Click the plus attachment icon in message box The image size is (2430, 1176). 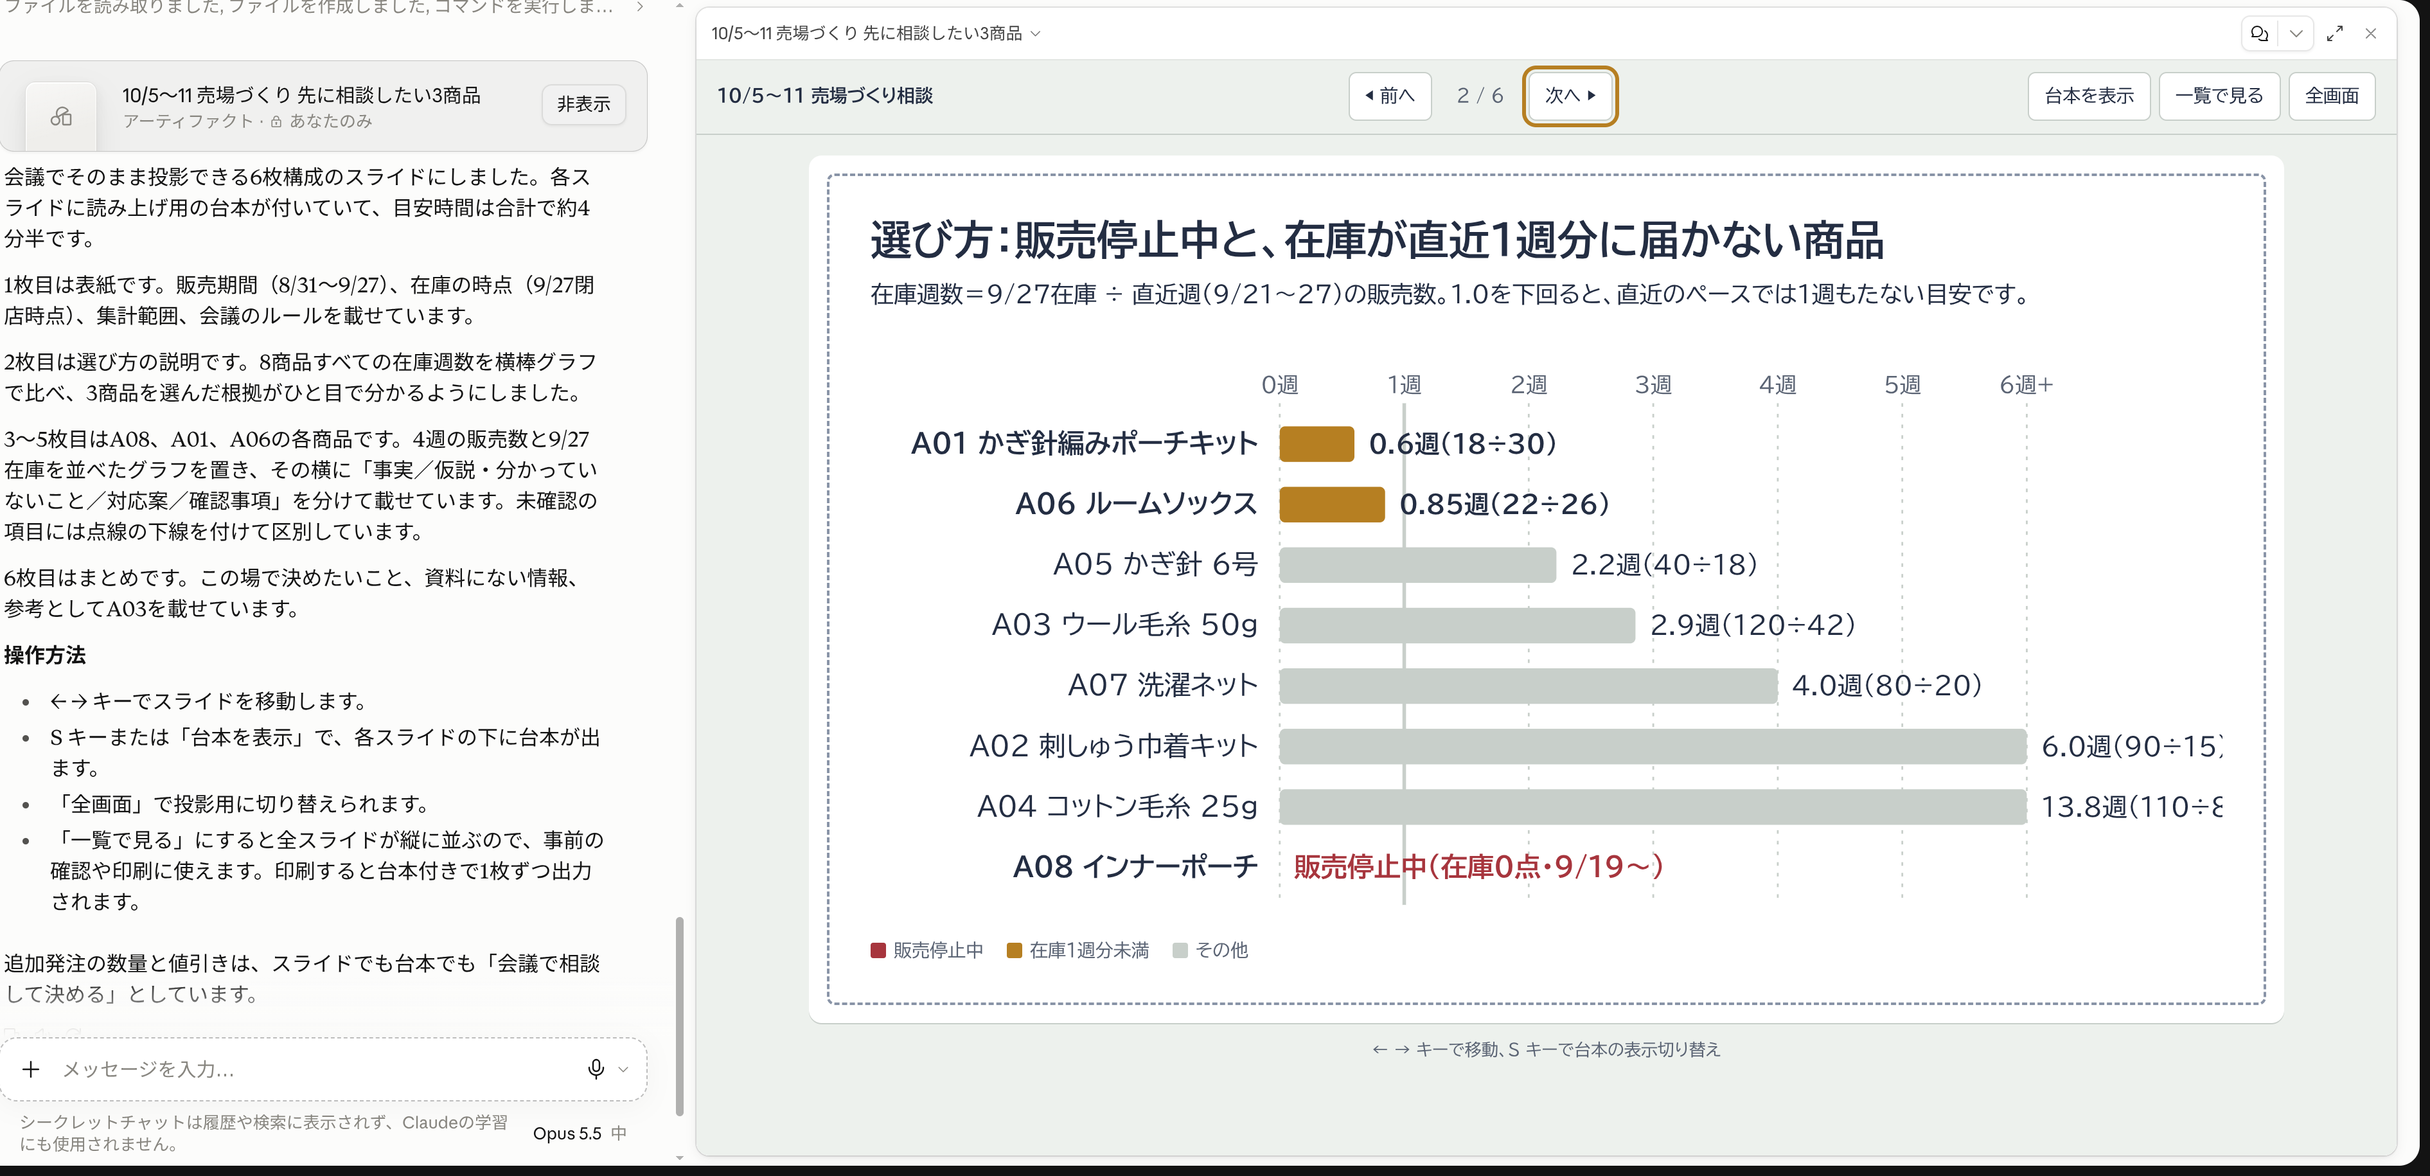pyautogui.click(x=31, y=1069)
